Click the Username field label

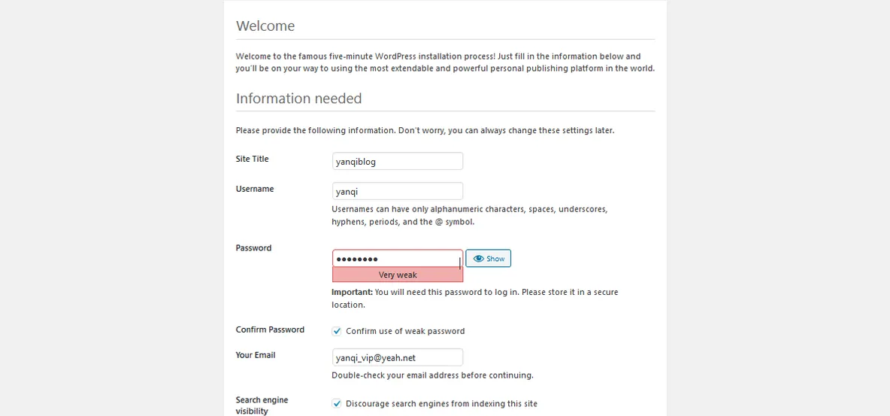tap(255, 189)
